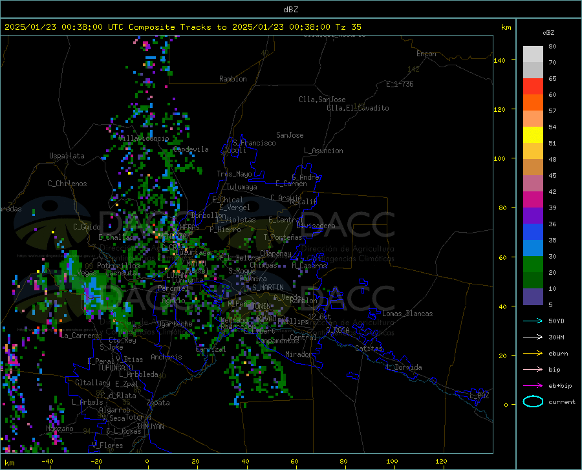The height and width of the screenshot is (470, 582).
Task: Click the Potrerillos map label
Action: (x=118, y=266)
